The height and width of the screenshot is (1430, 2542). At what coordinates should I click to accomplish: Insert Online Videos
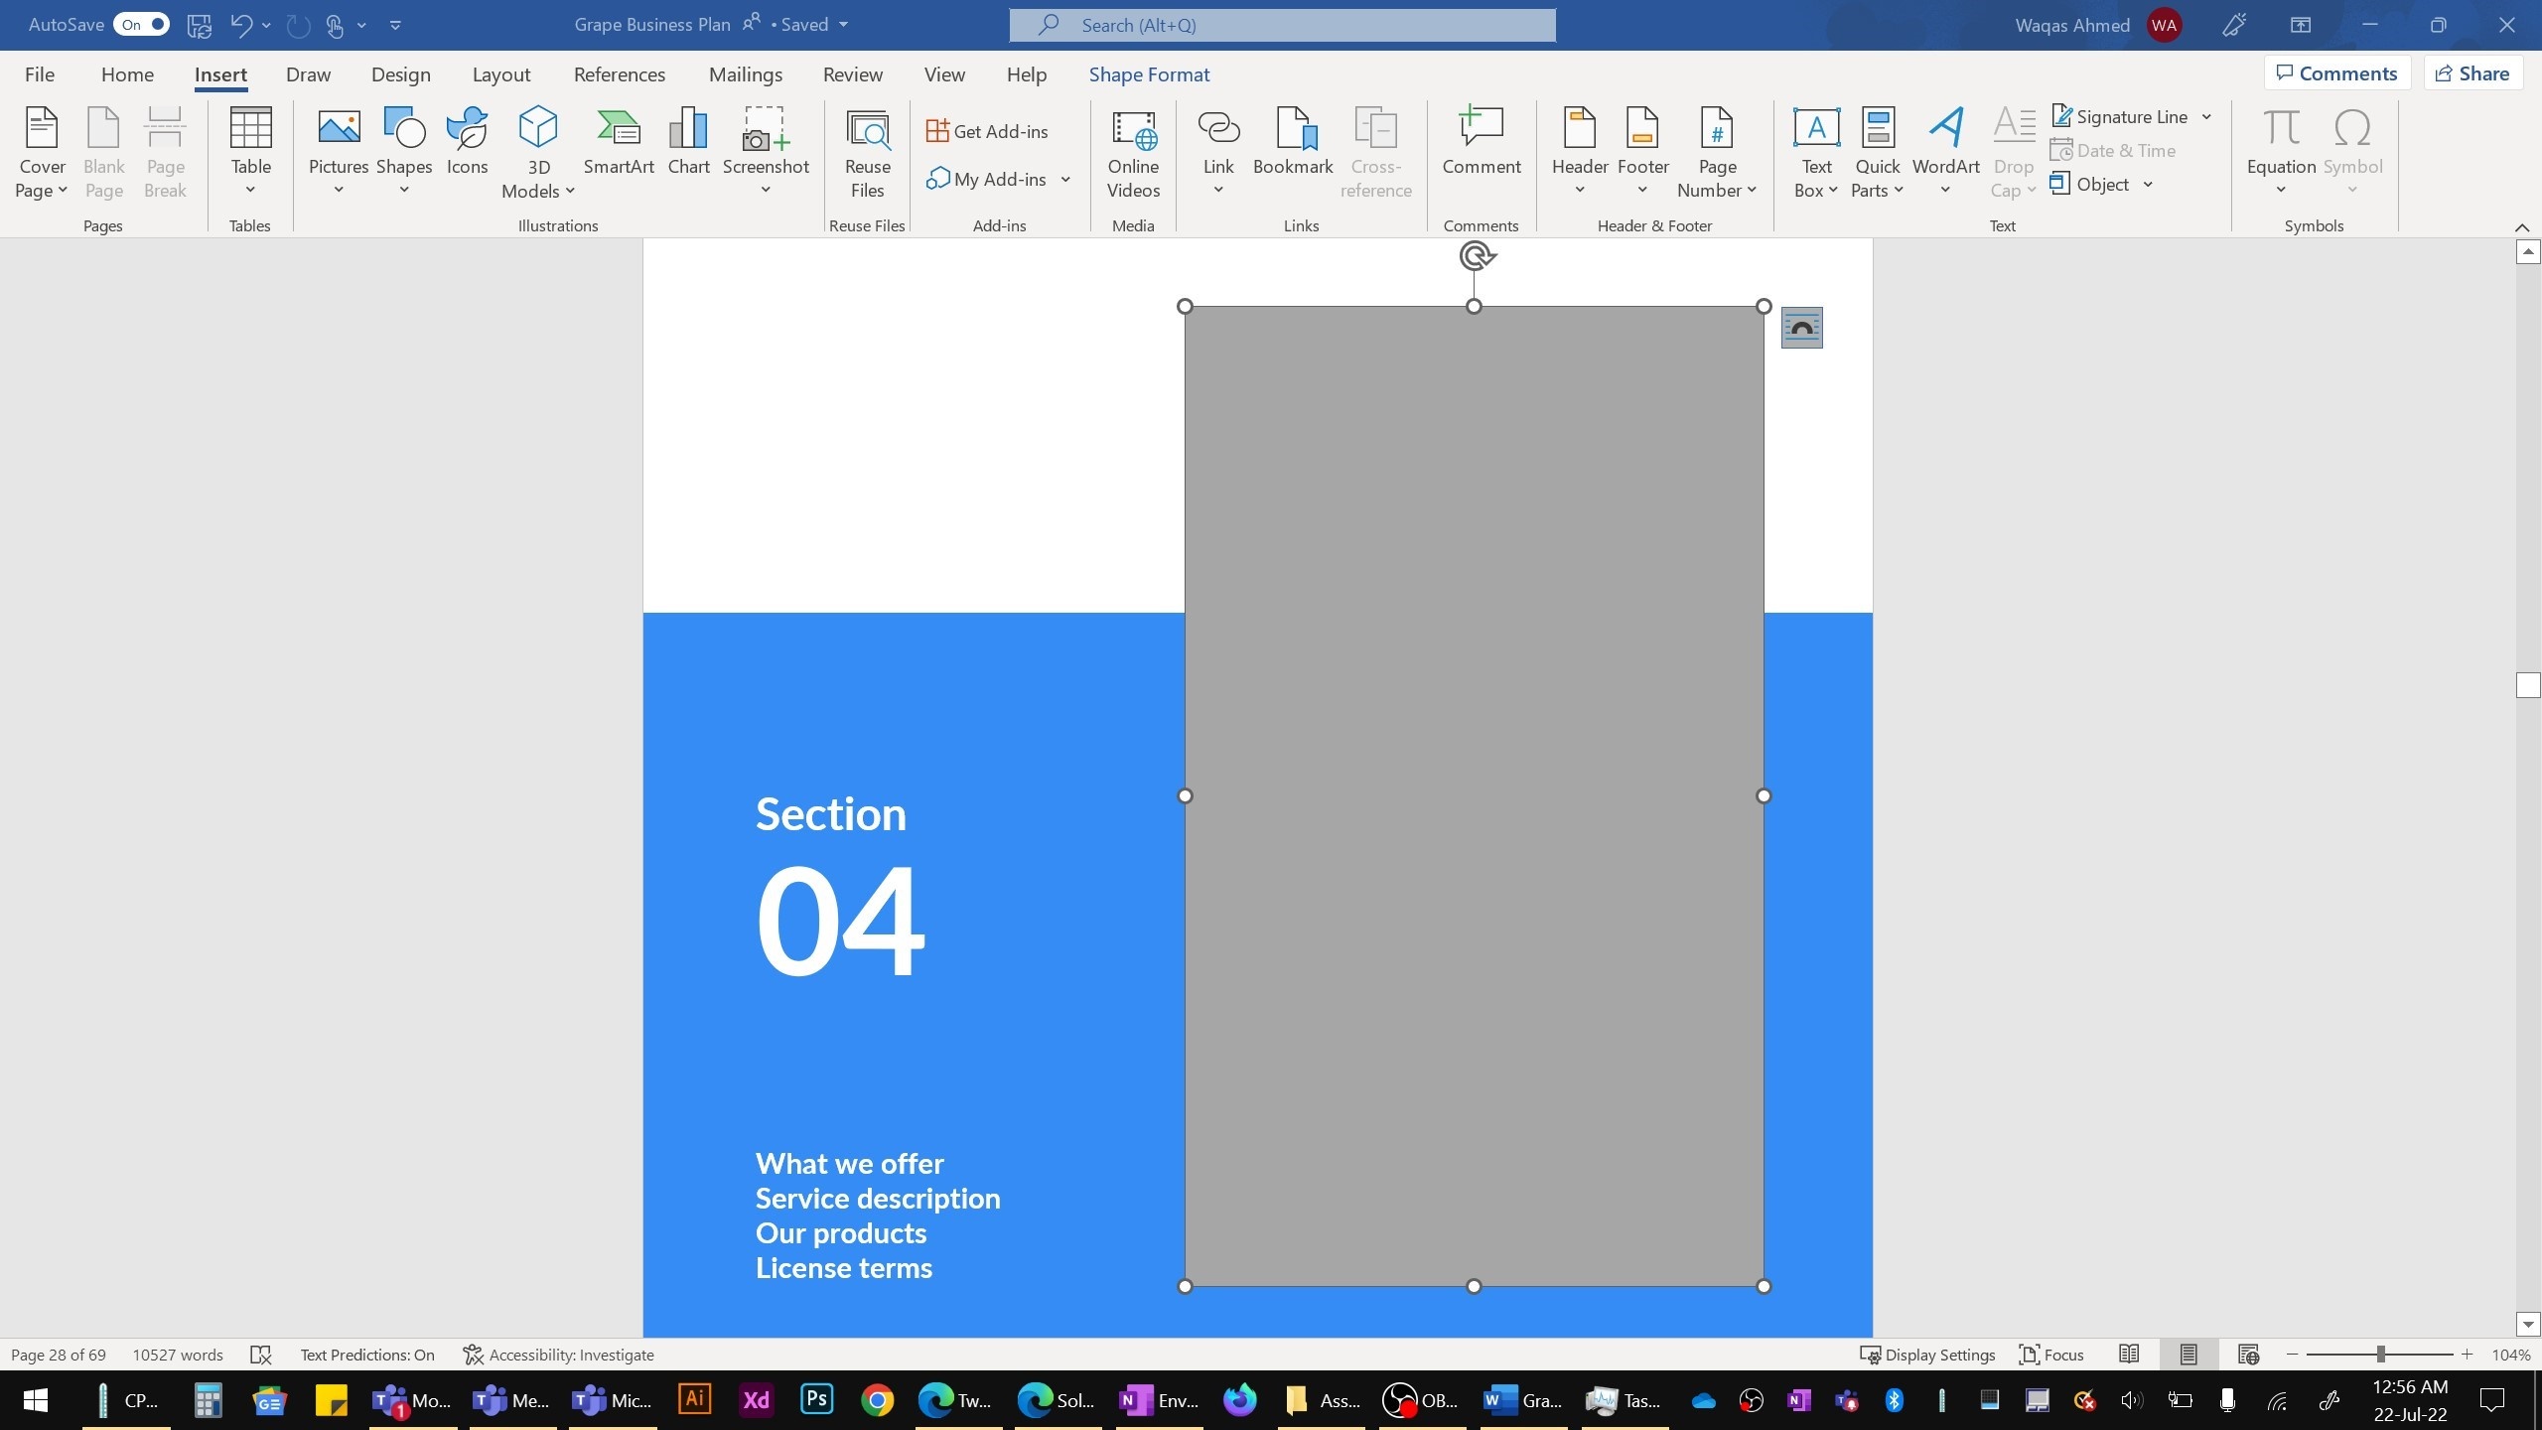pos(1133,153)
